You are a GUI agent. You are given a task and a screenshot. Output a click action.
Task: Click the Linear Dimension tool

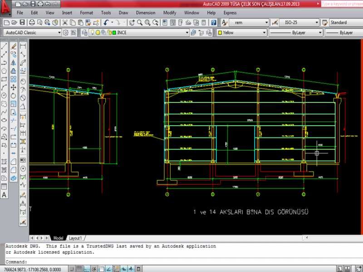[23, 46]
